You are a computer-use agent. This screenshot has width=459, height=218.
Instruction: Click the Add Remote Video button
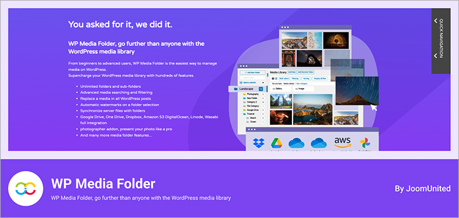(306, 72)
